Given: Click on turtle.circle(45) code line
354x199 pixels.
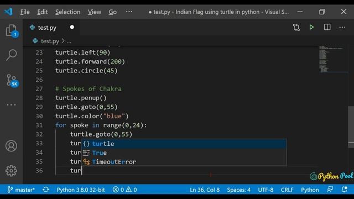Looking at the screenshot, I should click(x=86, y=71).
